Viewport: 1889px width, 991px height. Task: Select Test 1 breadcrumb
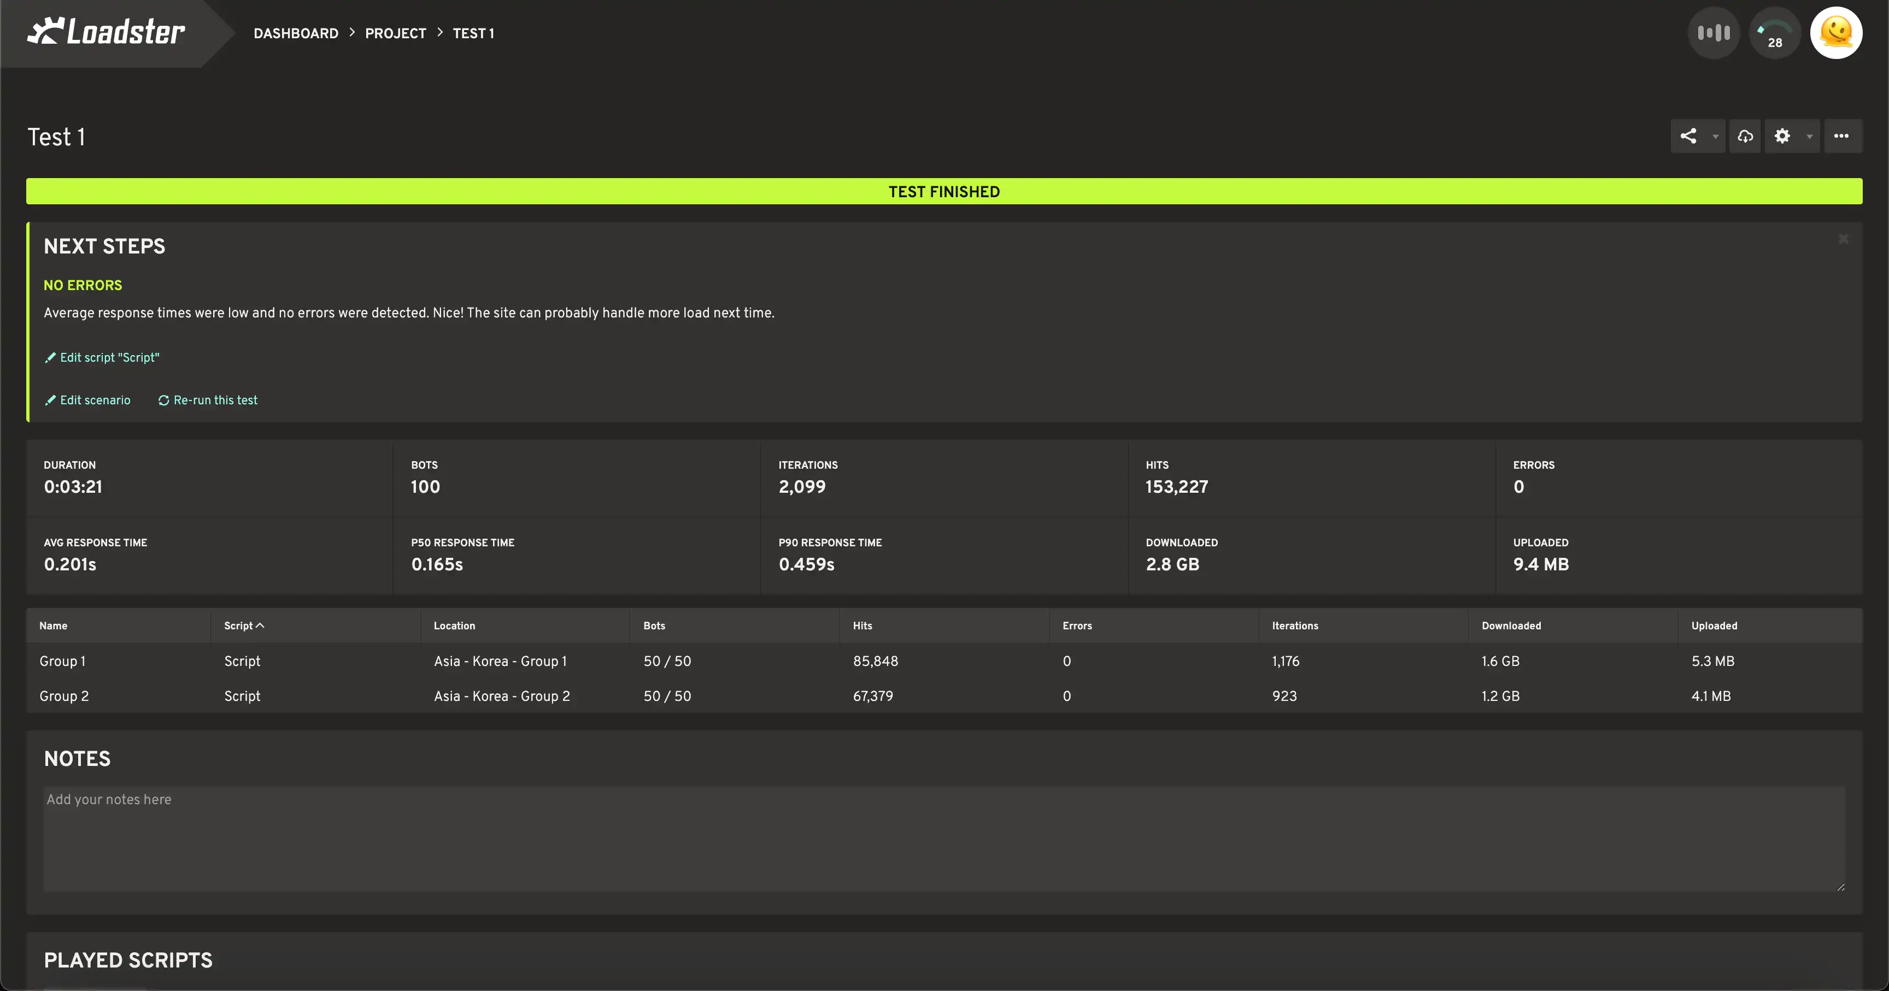(x=473, y=33)
